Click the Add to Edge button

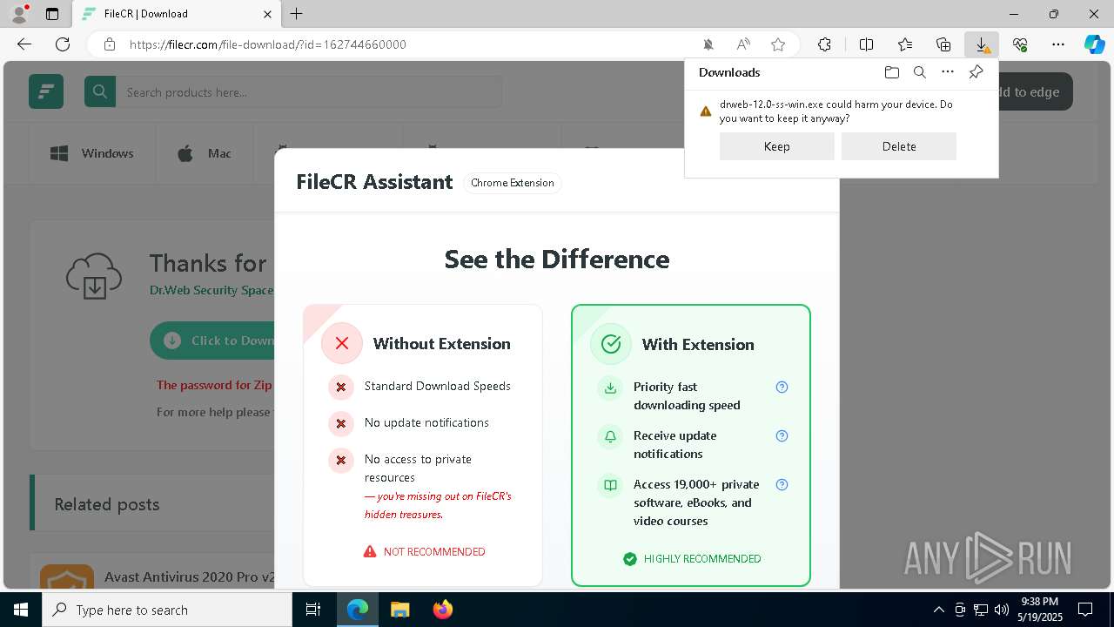[x=1034, y=91]
